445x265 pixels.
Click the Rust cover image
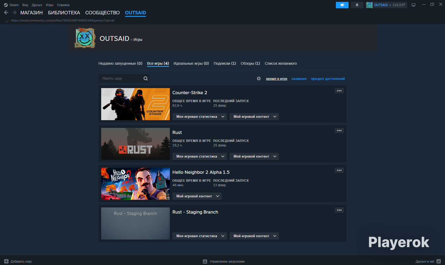tap(135, 144)
